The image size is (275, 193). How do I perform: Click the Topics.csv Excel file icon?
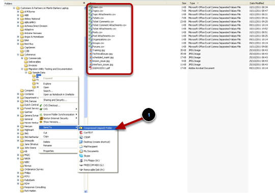(x=91, y=11)
